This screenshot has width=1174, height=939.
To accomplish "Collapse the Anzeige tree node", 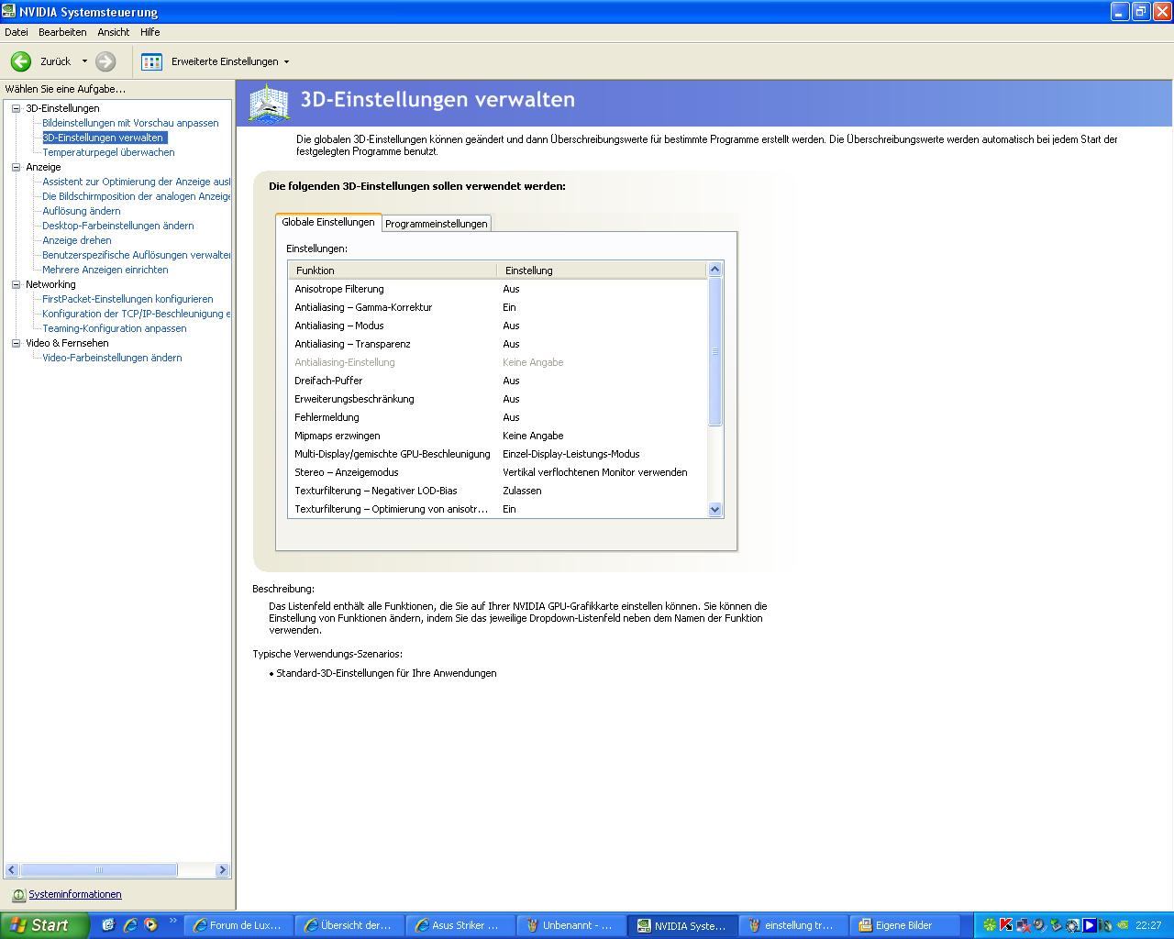I will click(16, 167).
